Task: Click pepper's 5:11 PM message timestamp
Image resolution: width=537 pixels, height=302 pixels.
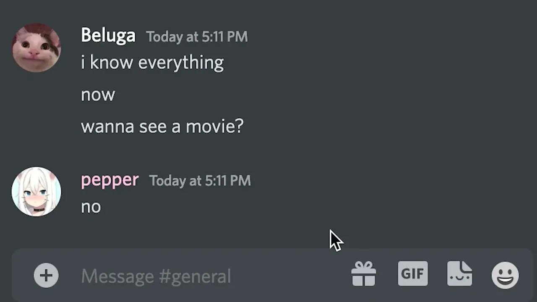Action: pyautogui.click(x=200, y=181)
